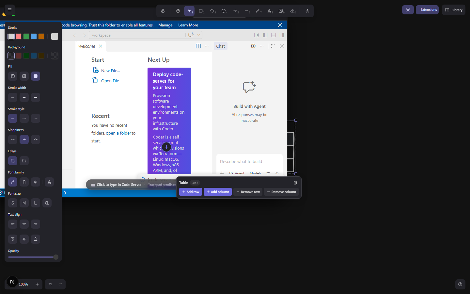This screenshot has width=470, height=294.
Task: Select dashed stroke style
Action: pos(24,118)
